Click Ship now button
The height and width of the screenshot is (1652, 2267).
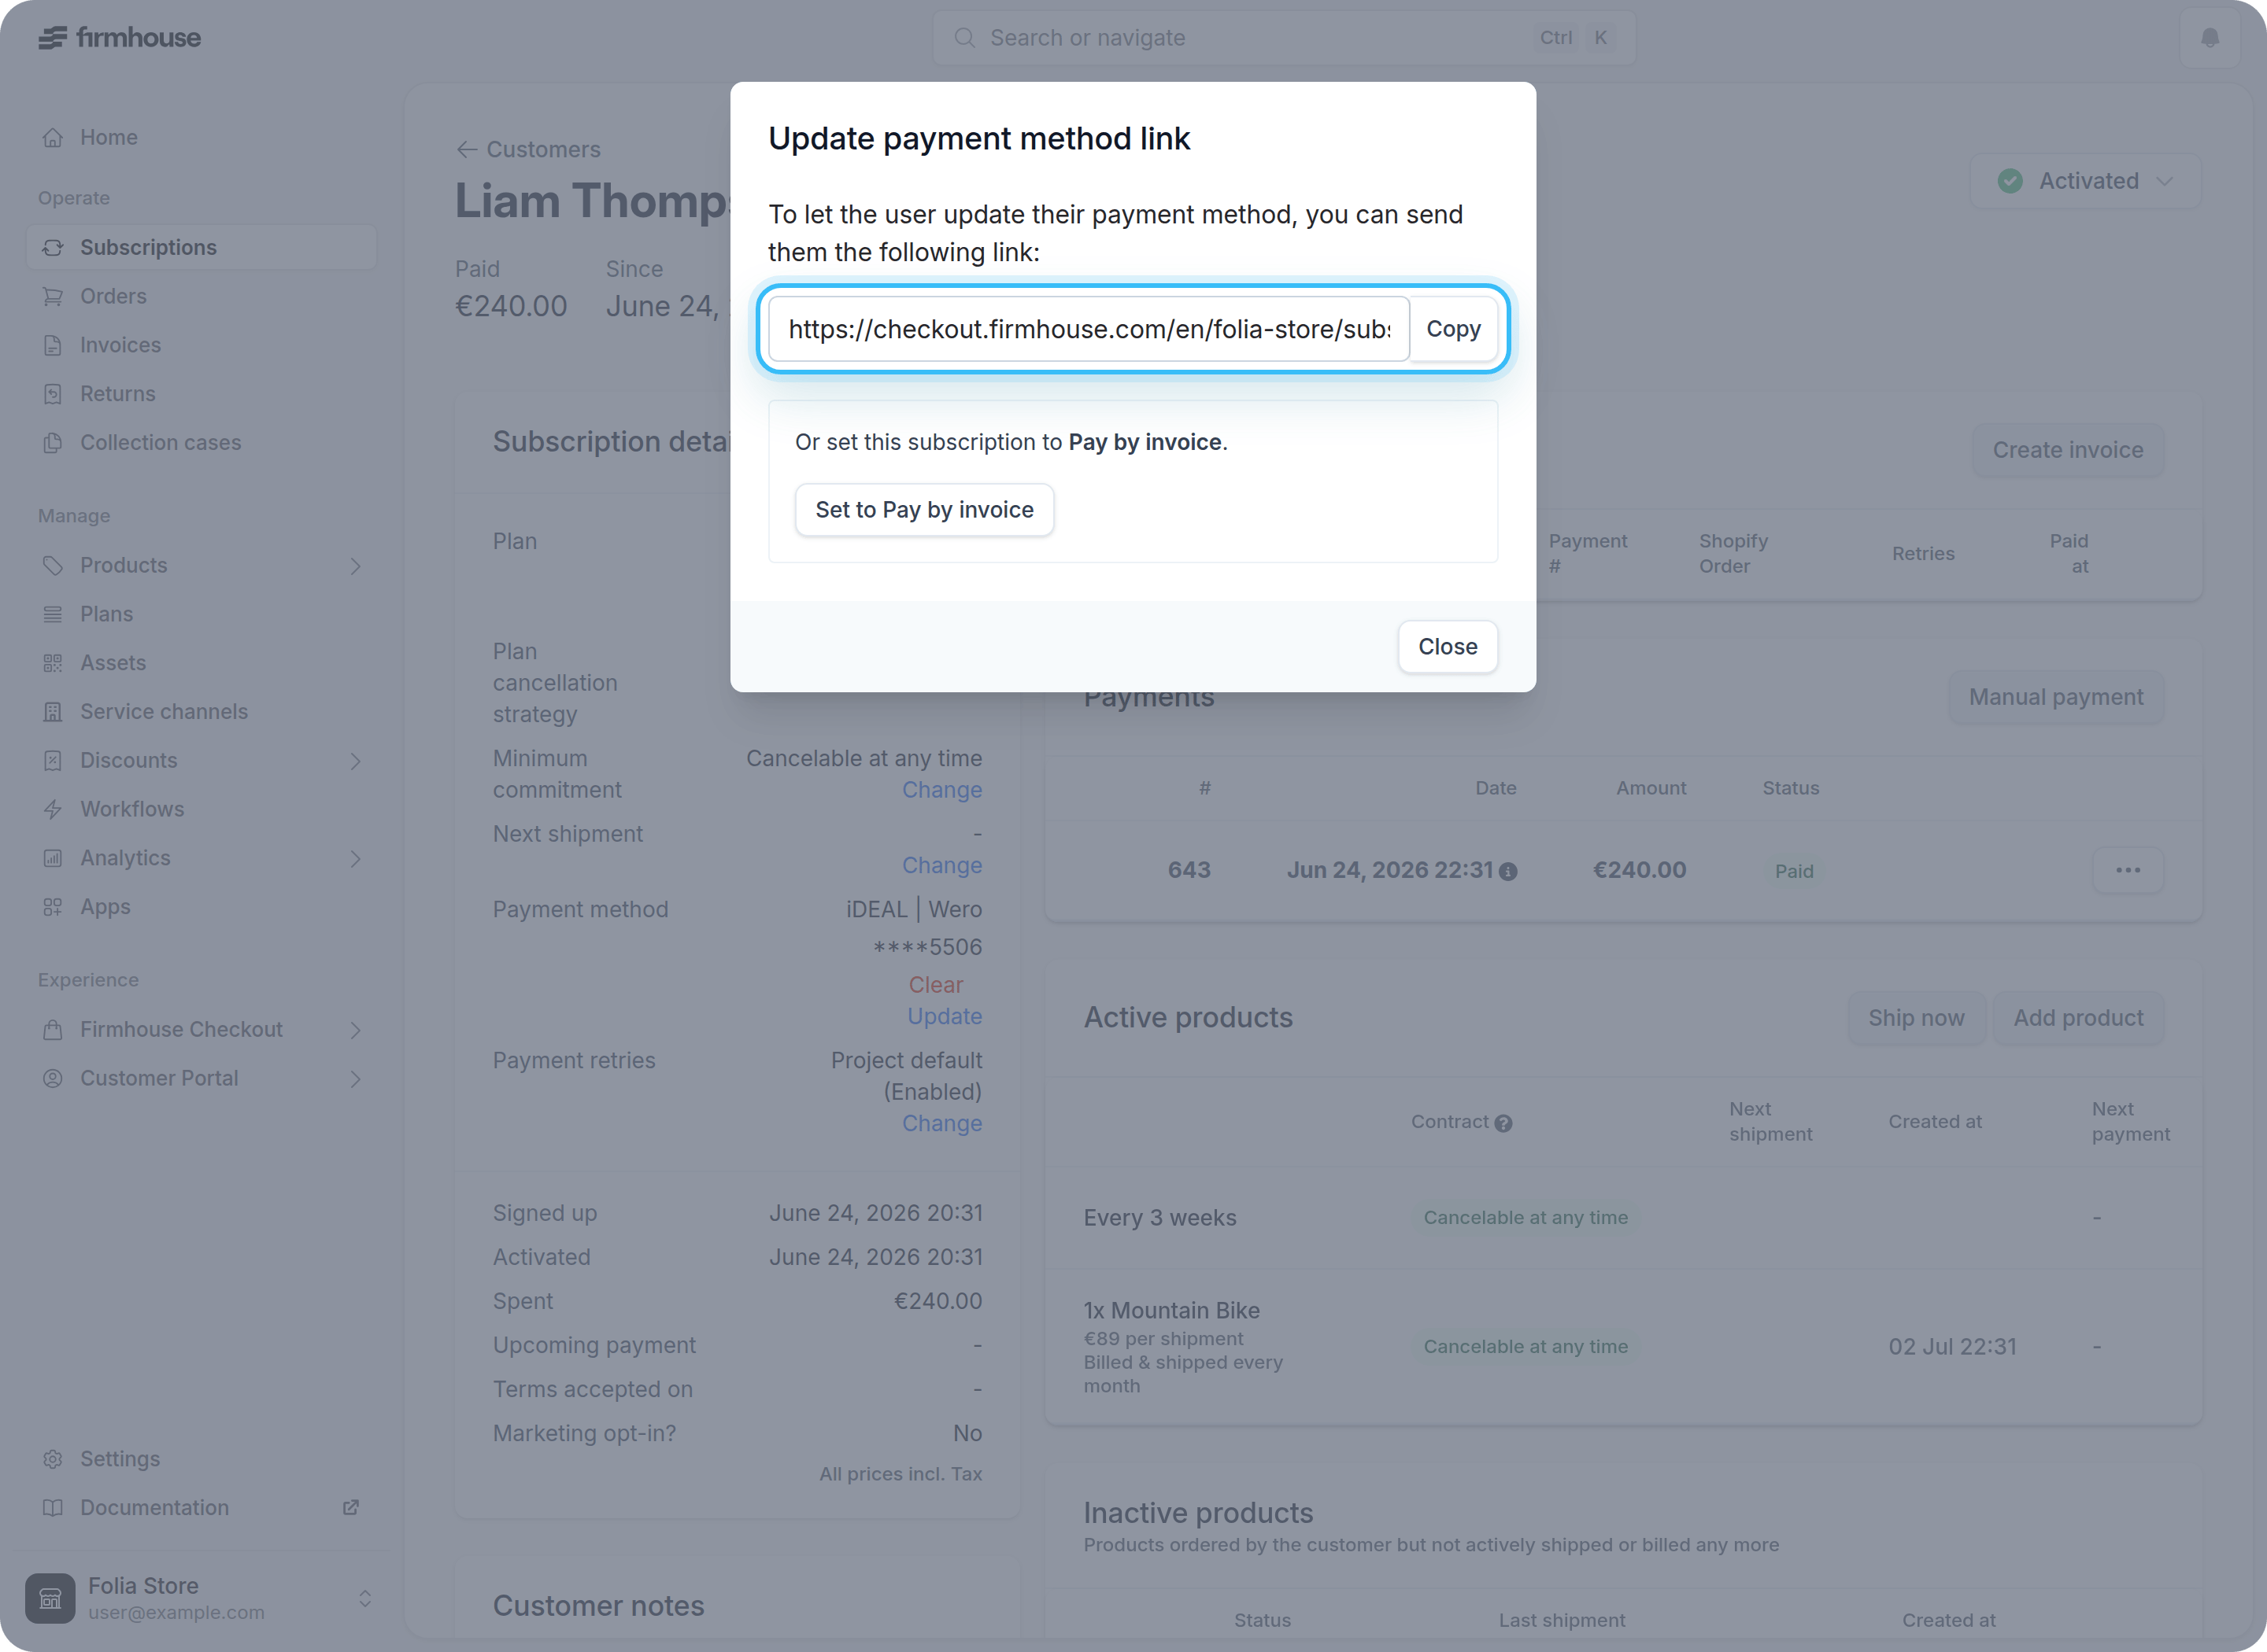1916,1018
